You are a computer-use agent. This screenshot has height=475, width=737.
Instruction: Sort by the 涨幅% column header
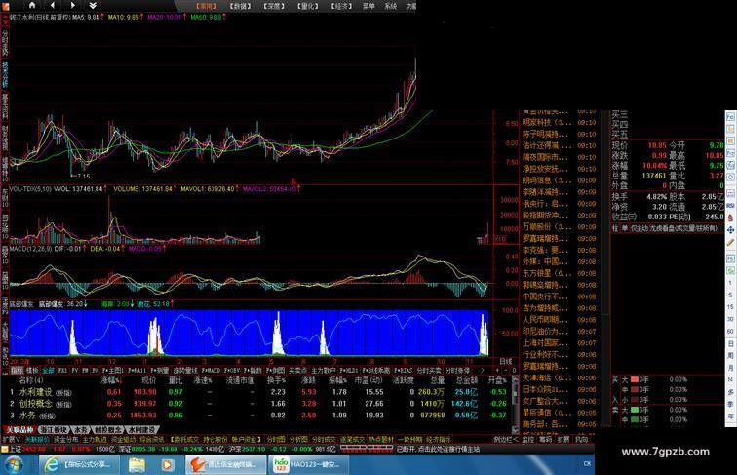pos(111,380)
